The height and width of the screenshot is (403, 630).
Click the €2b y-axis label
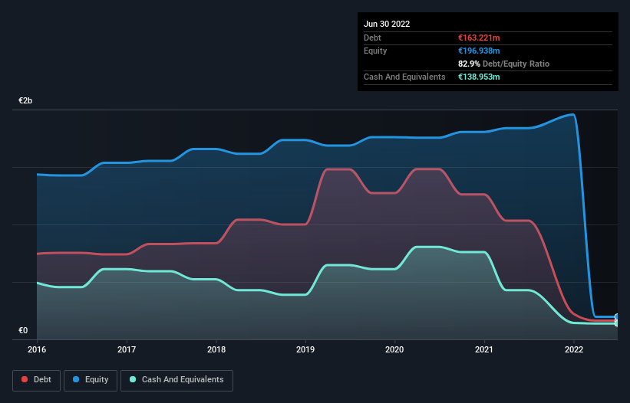tap(25, 100)
